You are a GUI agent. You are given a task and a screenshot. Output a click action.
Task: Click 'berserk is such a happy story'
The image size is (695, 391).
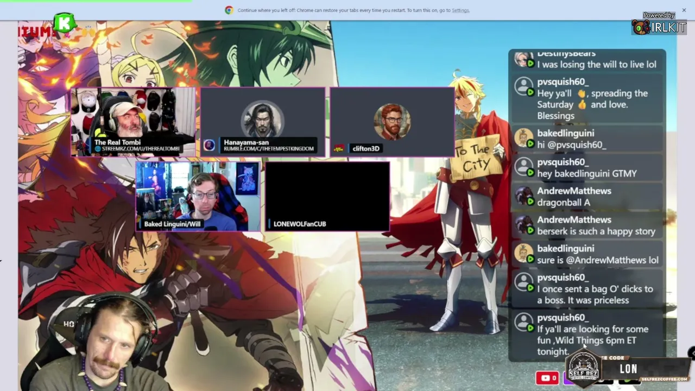(596, 231)
